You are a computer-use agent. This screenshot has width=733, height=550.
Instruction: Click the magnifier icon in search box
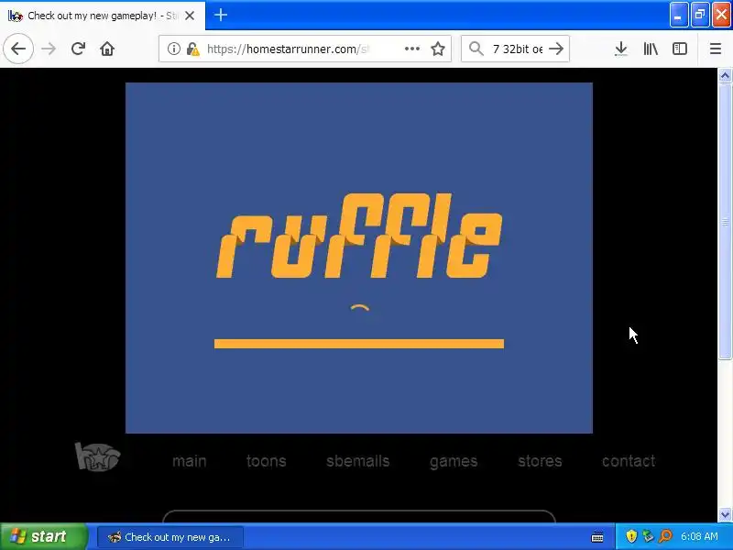tap(476, 49)
